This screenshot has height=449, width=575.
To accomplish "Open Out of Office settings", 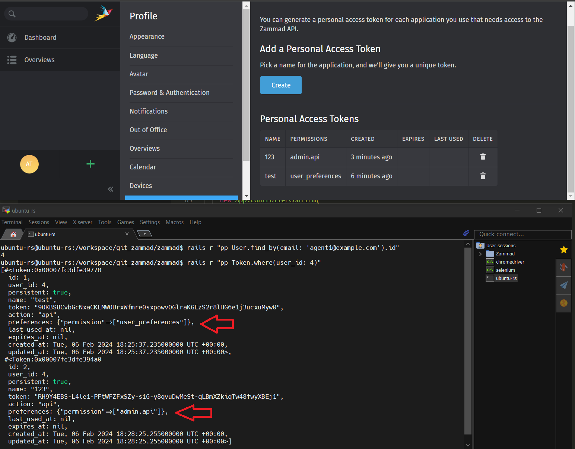I will coord(148,130).
